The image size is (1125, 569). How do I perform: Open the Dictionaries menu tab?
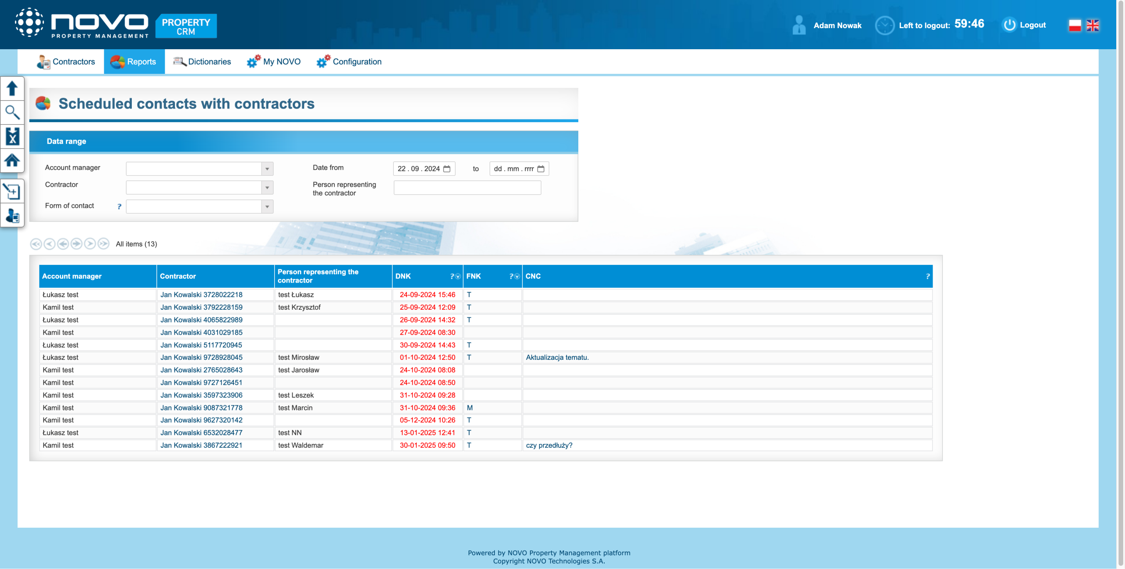pyautogui.click(x=202, y=62)
